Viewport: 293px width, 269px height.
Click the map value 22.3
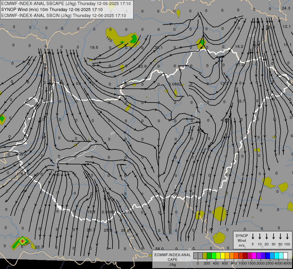[x=39, y=247]
